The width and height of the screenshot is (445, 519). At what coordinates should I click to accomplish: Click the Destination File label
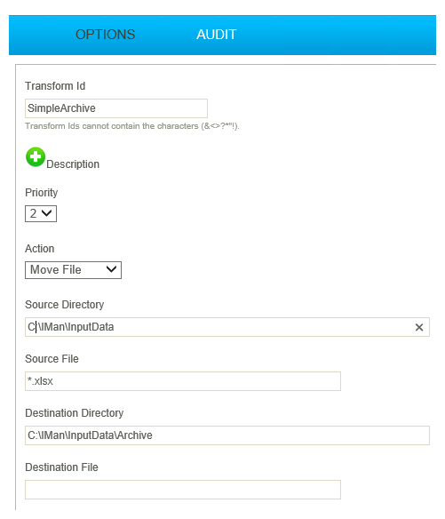pos(62,467)
